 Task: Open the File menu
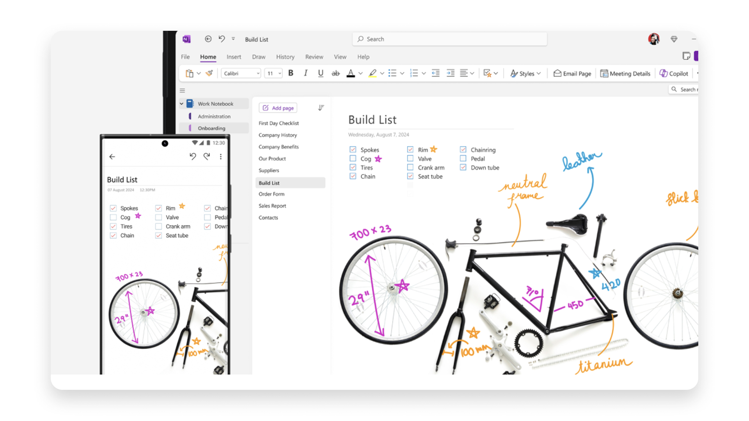pyautogui.click(x=185, y=57)
